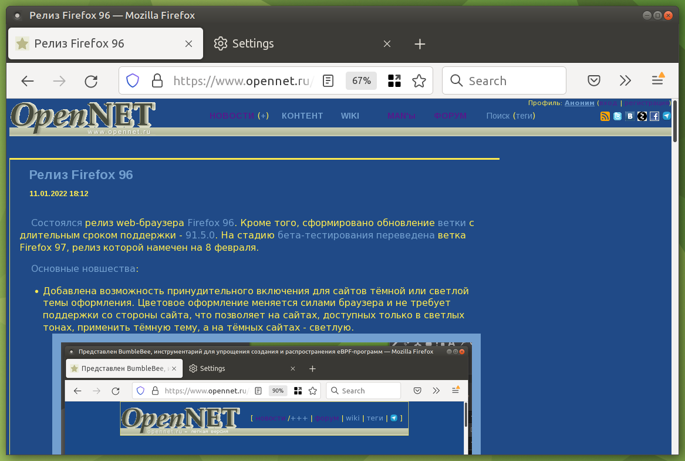Screen dimensions: 685x461
Task: Click the OpenNET logo
Action: 83,118
